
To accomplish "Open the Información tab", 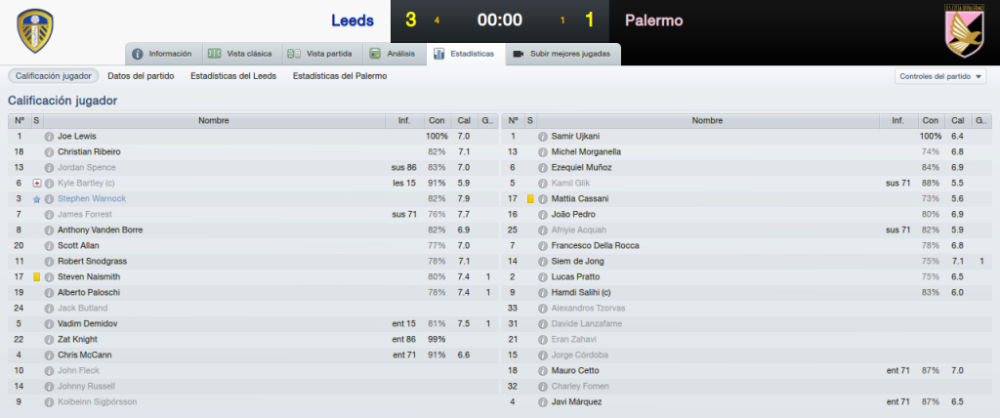I will coord(163,55).
